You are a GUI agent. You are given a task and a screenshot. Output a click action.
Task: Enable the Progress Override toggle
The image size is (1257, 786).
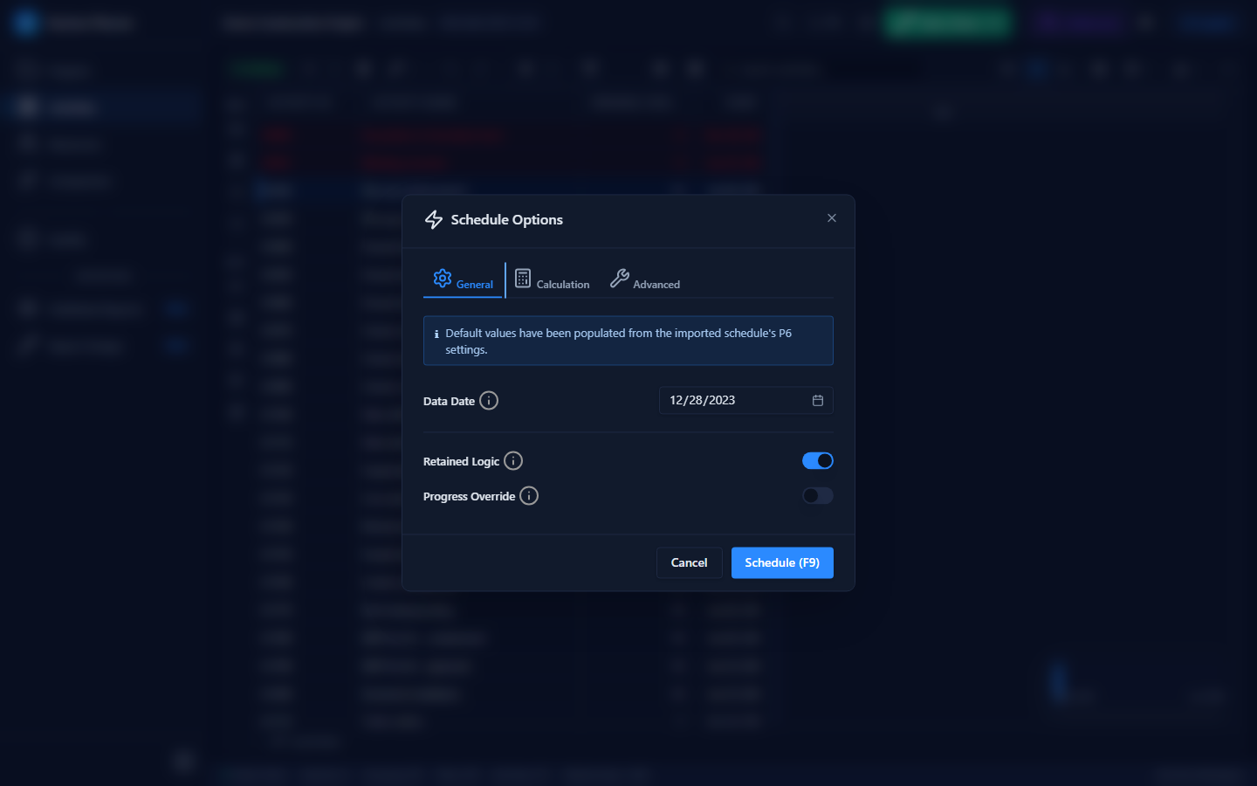point(817,496)
